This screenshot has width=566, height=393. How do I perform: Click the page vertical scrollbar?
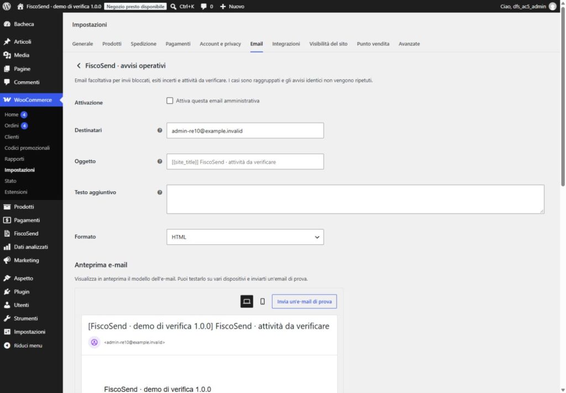563,97
